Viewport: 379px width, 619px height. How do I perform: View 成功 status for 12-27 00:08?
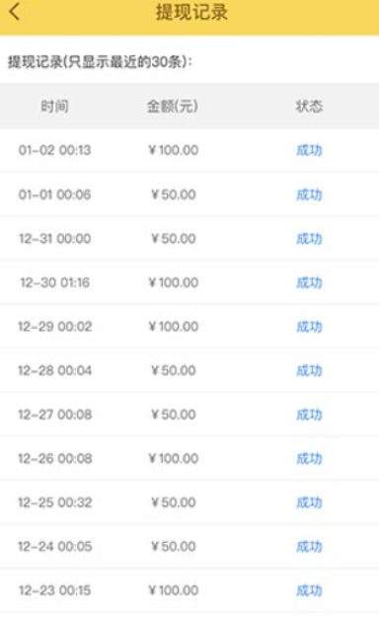(309, 415)
